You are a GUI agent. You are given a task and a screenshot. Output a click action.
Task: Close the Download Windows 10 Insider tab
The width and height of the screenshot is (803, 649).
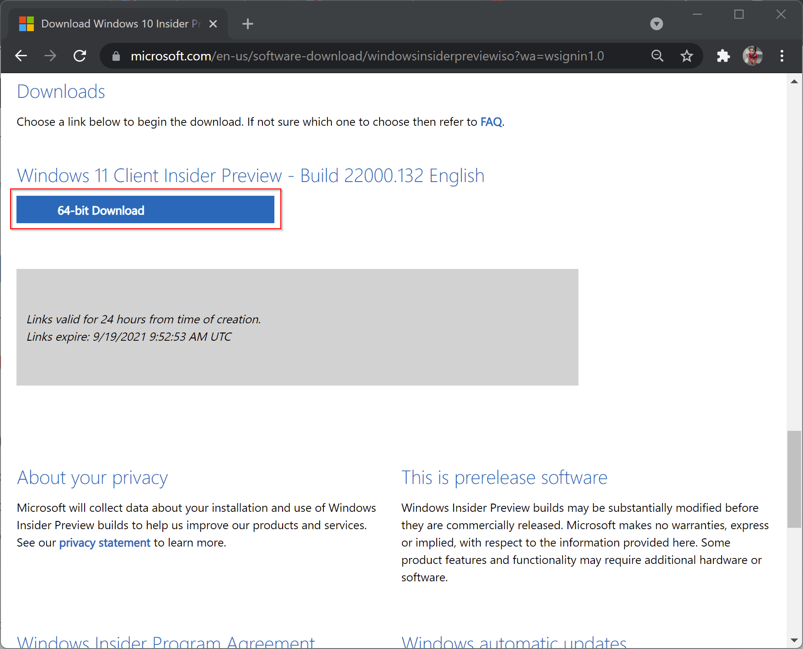pyautogui.click(x=213, y=24)
